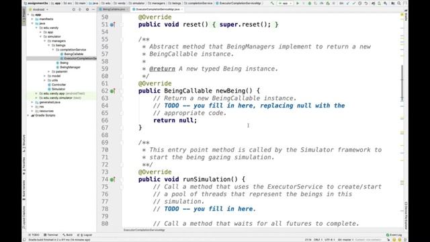Collapse the completionService package
The image size is (430, 242).
coord(53,50)
